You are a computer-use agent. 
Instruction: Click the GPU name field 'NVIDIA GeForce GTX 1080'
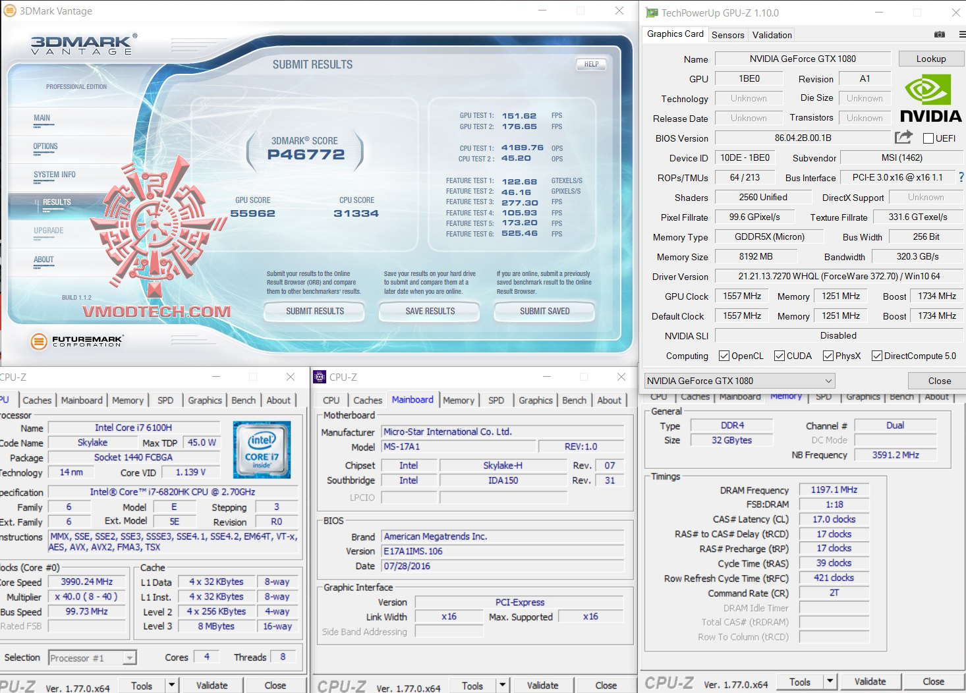803,59
